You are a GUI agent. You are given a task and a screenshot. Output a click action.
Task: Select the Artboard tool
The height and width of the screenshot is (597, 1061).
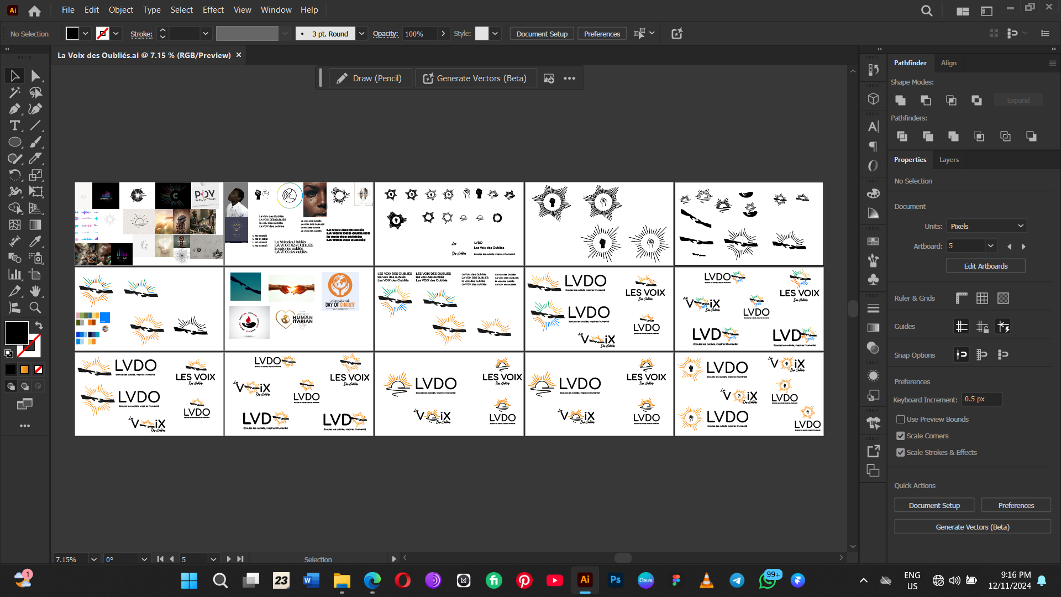pos(36,275)
